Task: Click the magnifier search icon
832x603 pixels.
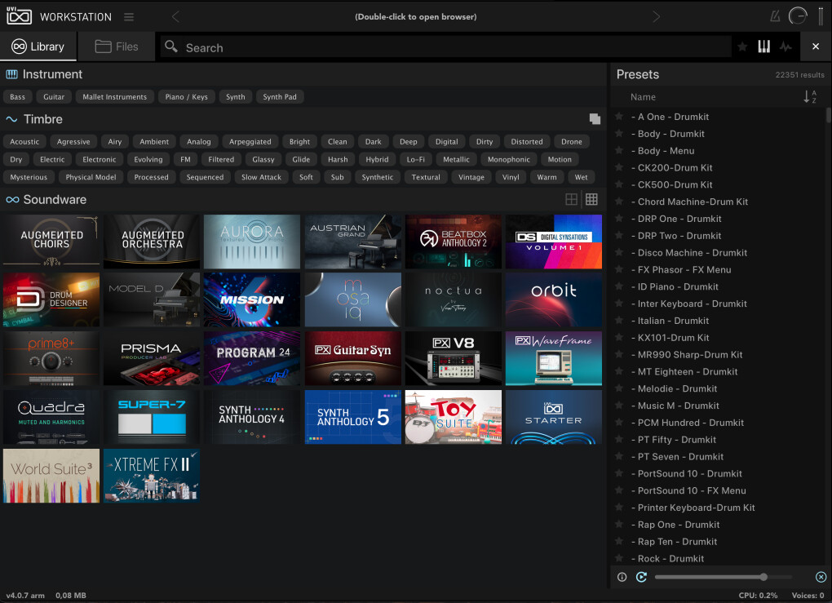Action: click(x=170, y=47)
